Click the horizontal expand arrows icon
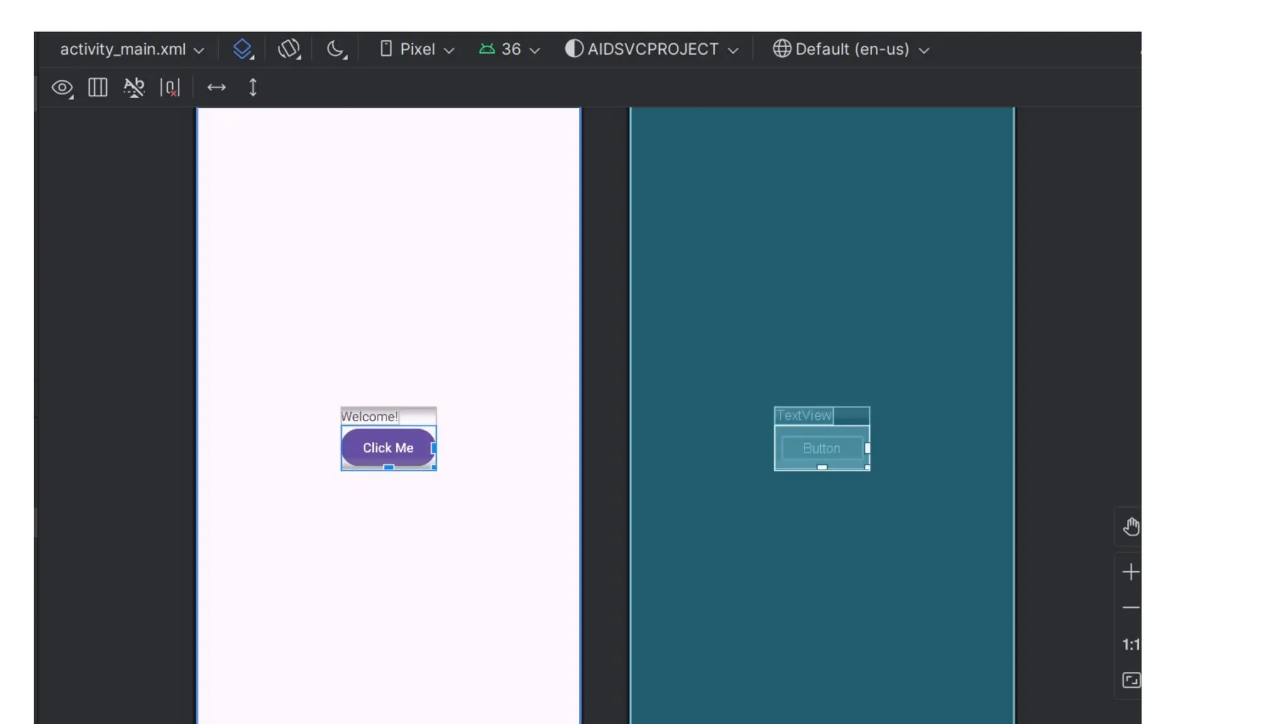The width and height of the screenshot is (1287, 724). (x=216, y=87)
